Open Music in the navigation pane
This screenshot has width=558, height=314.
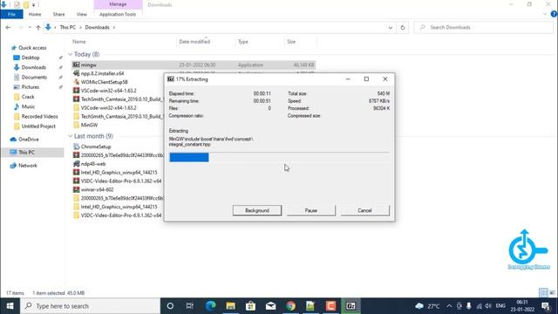pos(28,106)
